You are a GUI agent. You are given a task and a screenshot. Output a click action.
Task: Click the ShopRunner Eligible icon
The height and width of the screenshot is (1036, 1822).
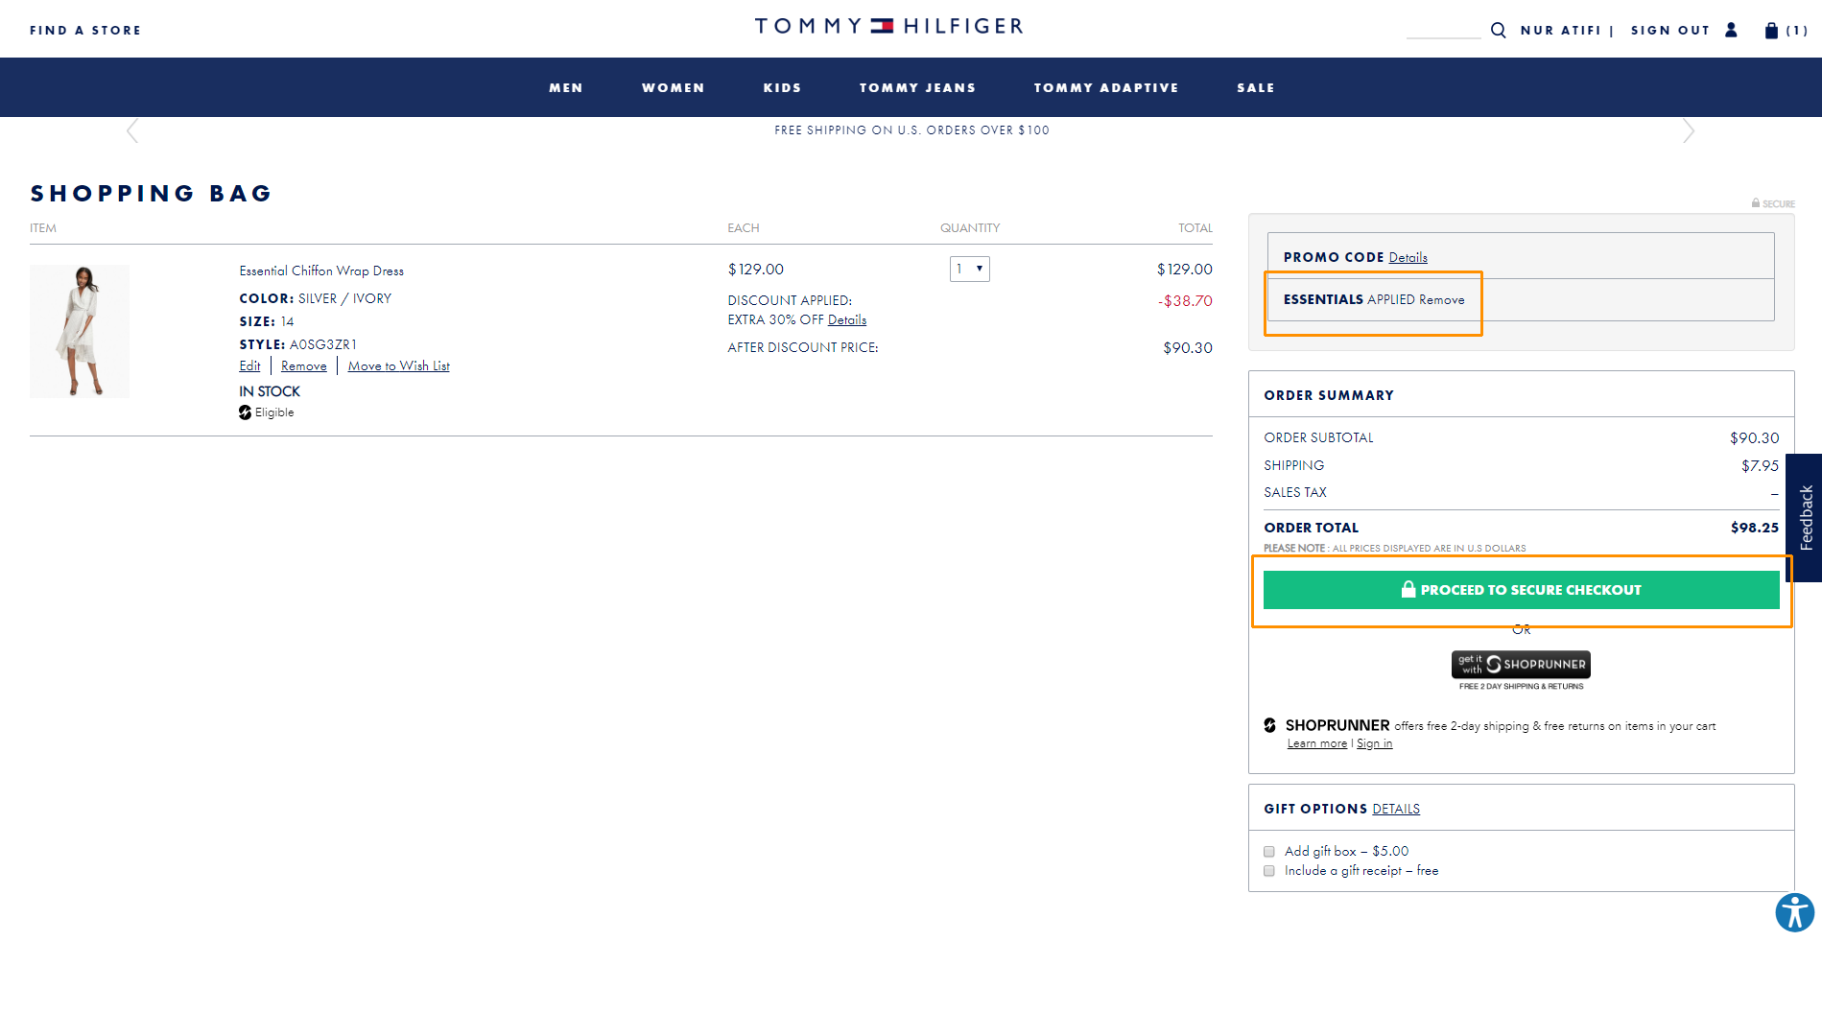(x=245, y=412)
